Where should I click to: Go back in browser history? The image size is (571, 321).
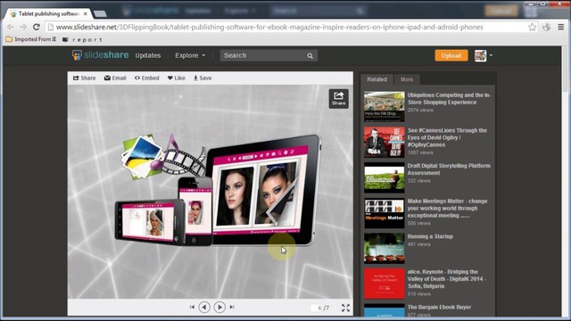tap(10, 27)
